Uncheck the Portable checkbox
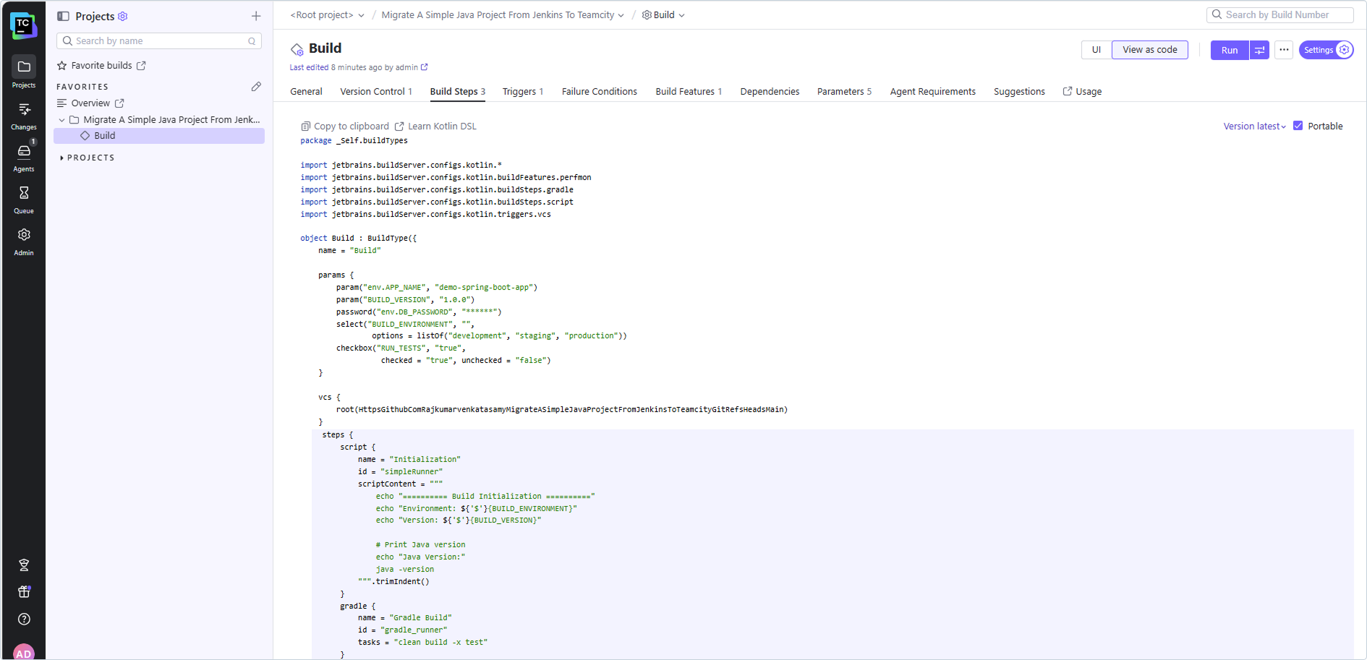1367x660 pixels. click(x=1298, y=126)
